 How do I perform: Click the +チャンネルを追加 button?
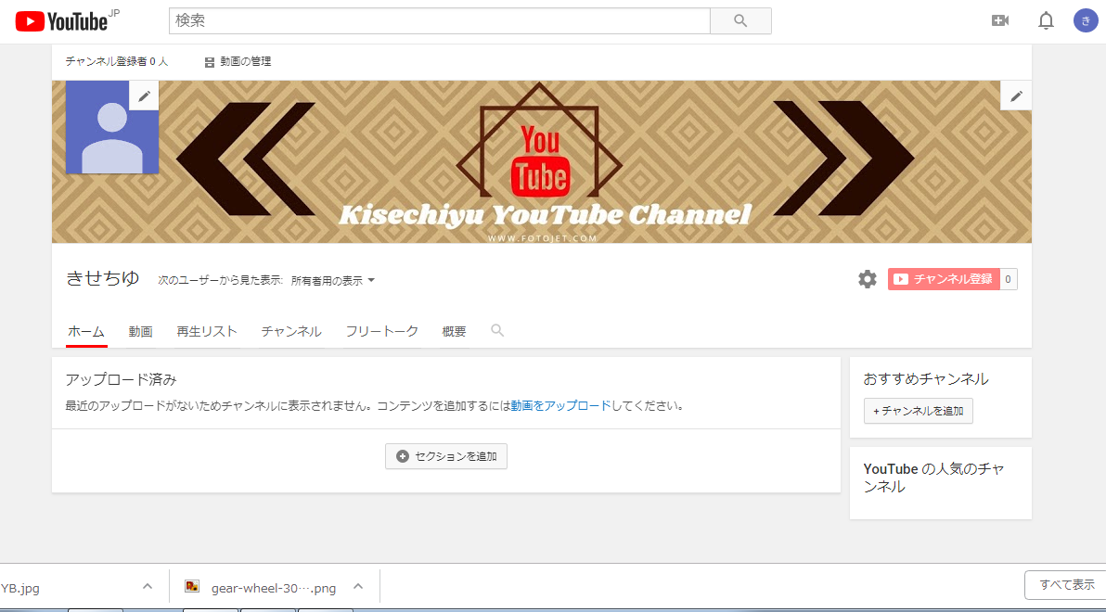919,411
